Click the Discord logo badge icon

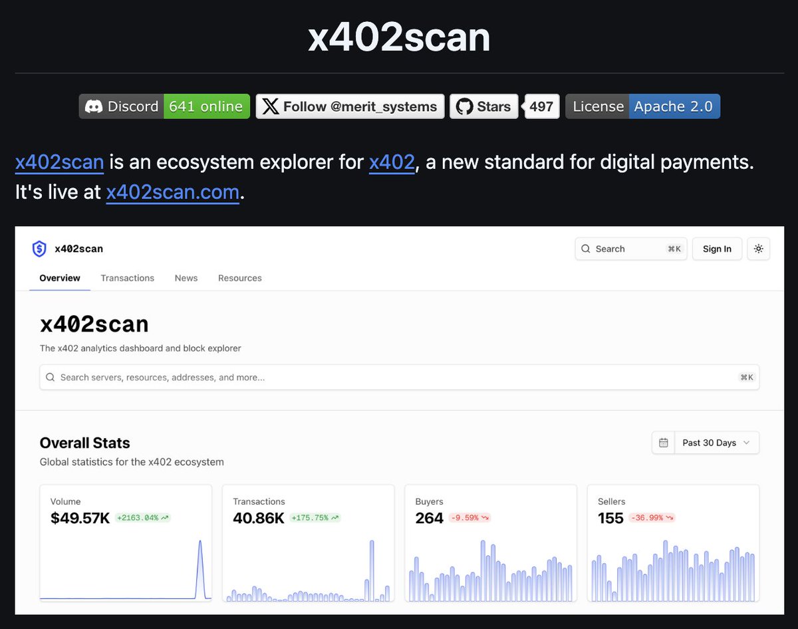pos(93,106)
